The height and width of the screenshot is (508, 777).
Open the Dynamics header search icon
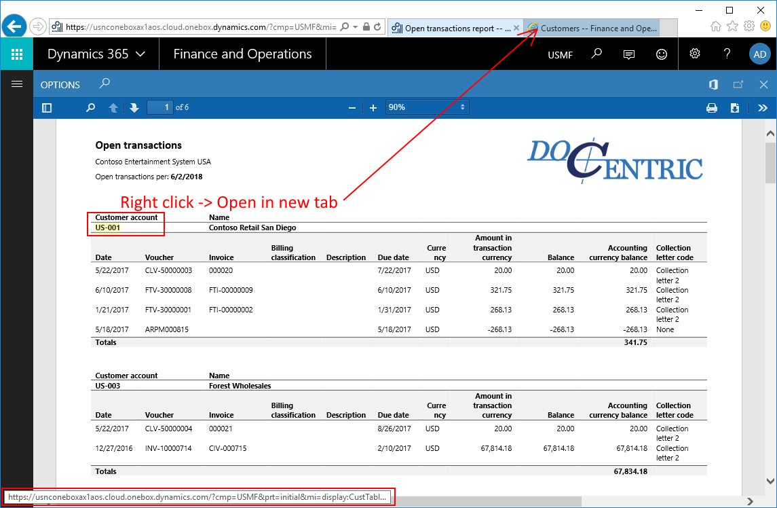pyautogui.click(x=596, y=54)
